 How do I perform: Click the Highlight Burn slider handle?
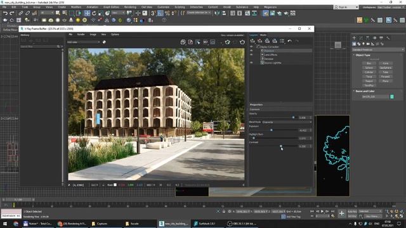point(254,138)
